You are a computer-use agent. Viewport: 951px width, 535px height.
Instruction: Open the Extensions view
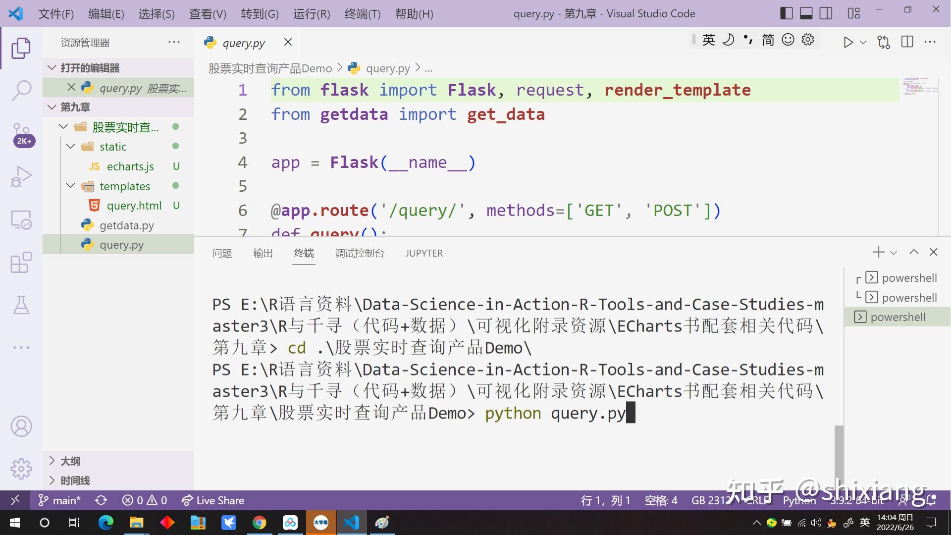tap(21, 263)
